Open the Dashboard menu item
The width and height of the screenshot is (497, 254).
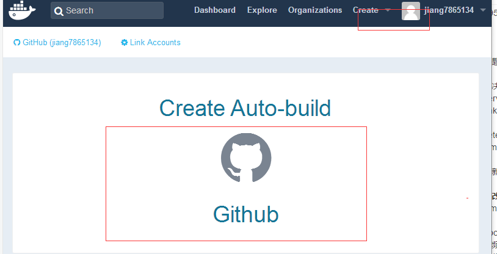point(214,10)
